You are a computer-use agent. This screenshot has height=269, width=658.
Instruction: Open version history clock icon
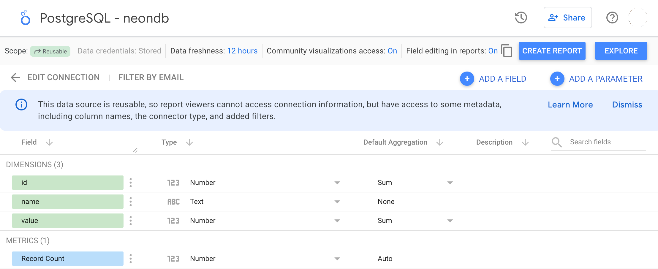521,18
